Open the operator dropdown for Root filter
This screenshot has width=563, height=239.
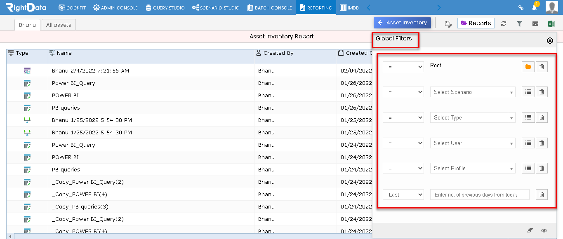403,67
